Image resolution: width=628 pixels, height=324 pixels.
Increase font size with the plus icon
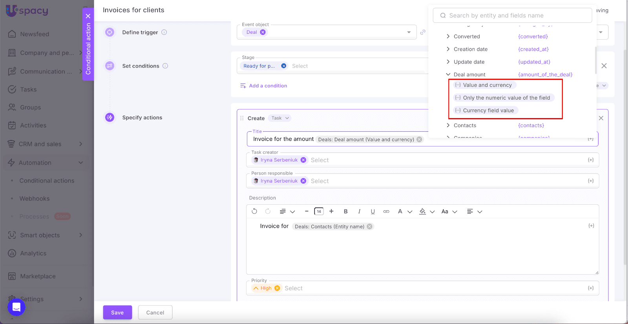coord(331,211)
